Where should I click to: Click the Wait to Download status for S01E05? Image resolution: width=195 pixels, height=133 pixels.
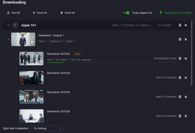(x=166, y=97)
